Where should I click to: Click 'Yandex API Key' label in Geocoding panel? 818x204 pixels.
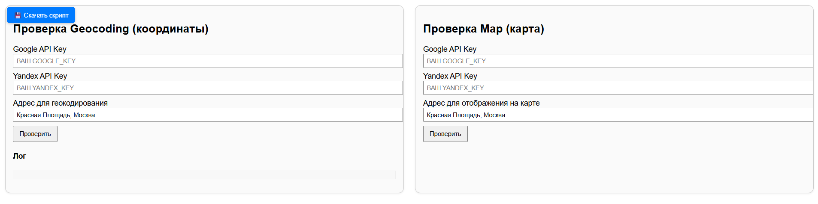click(x=40, y=76)
